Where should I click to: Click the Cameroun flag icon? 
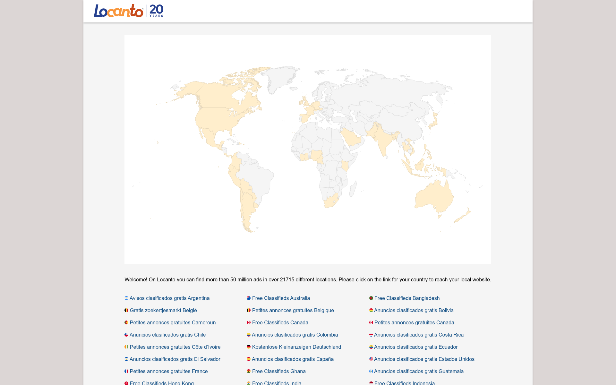[126, 322]
